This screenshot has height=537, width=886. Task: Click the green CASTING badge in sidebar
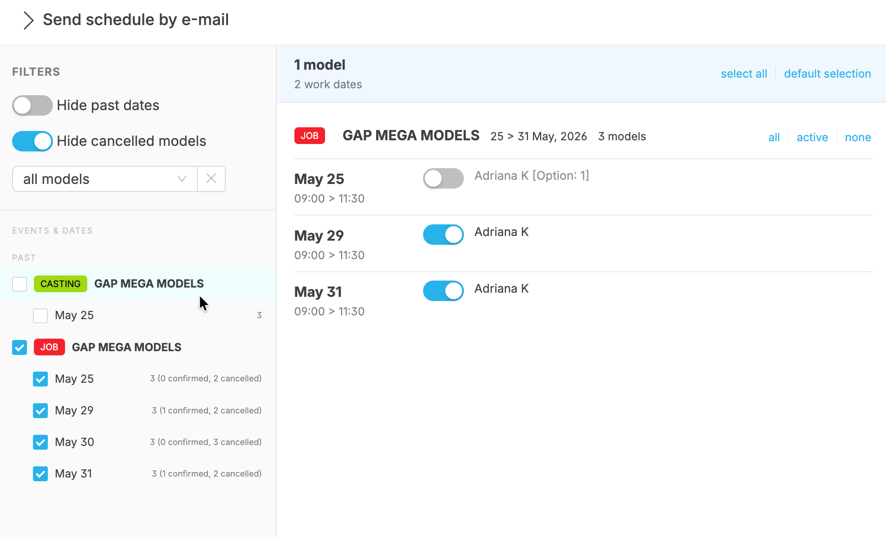pyautogui.click(x=60, y=284)
